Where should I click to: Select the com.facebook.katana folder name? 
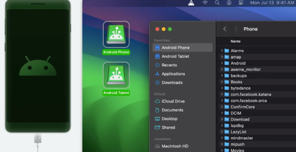pos(251,94)
